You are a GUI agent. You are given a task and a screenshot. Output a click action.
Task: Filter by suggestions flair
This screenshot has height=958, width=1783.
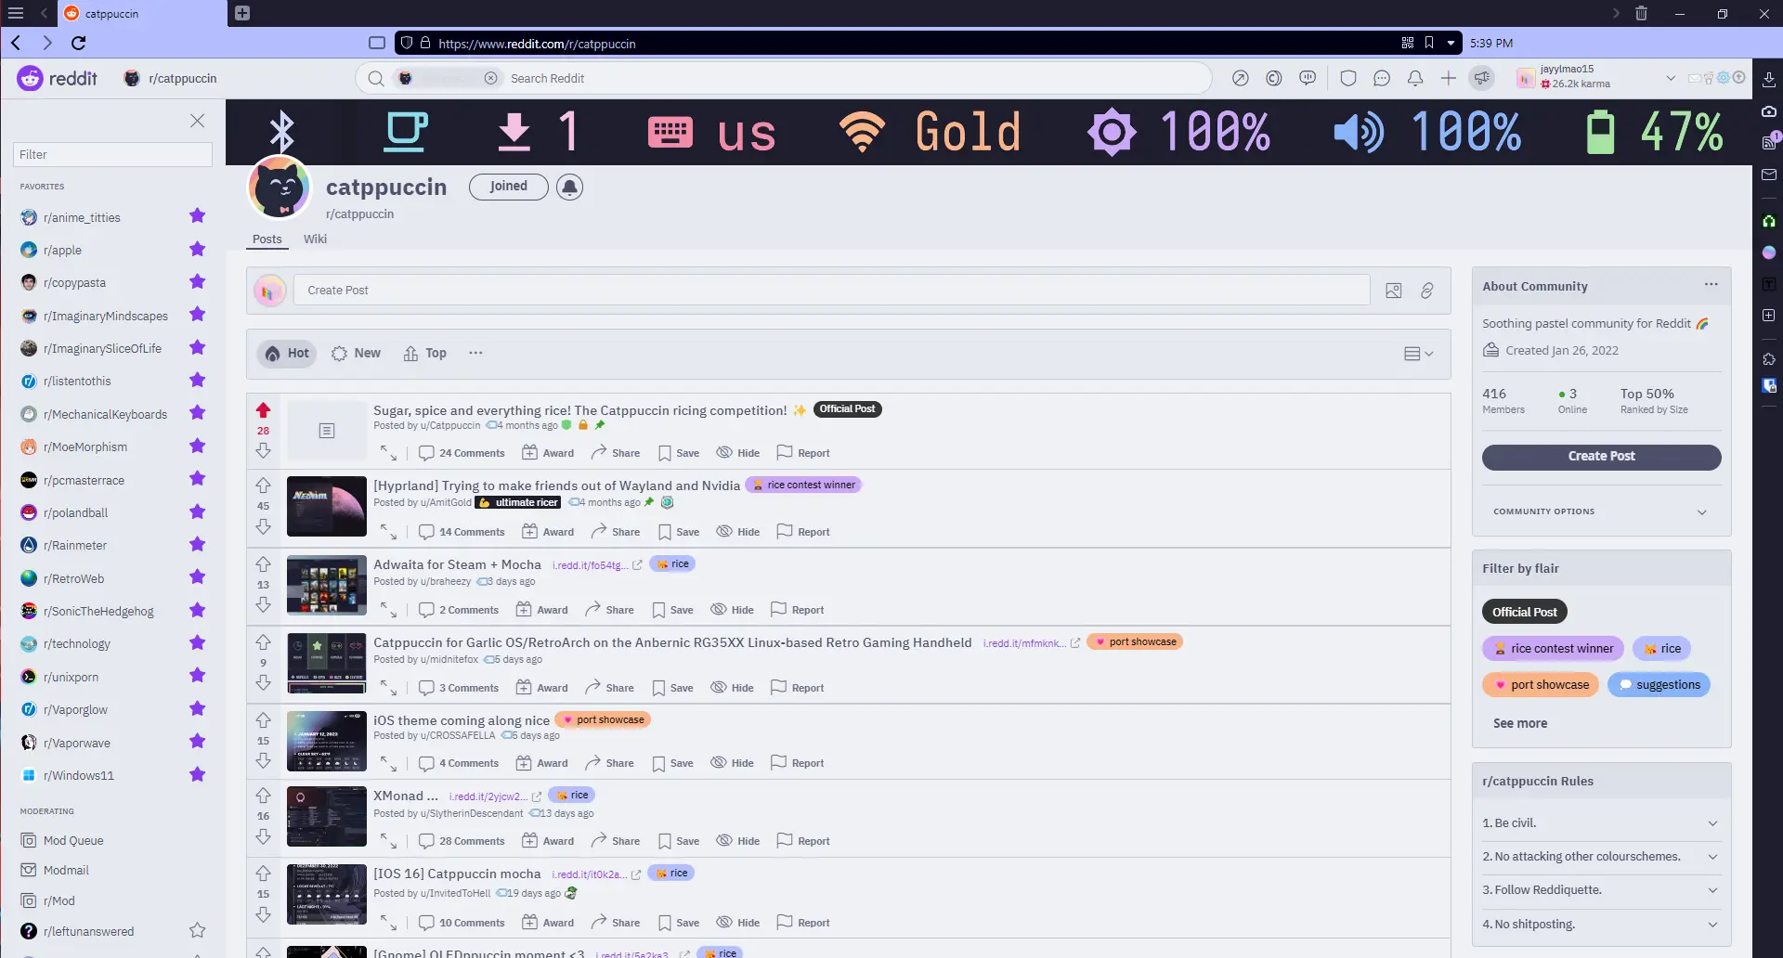[1659, 685]
